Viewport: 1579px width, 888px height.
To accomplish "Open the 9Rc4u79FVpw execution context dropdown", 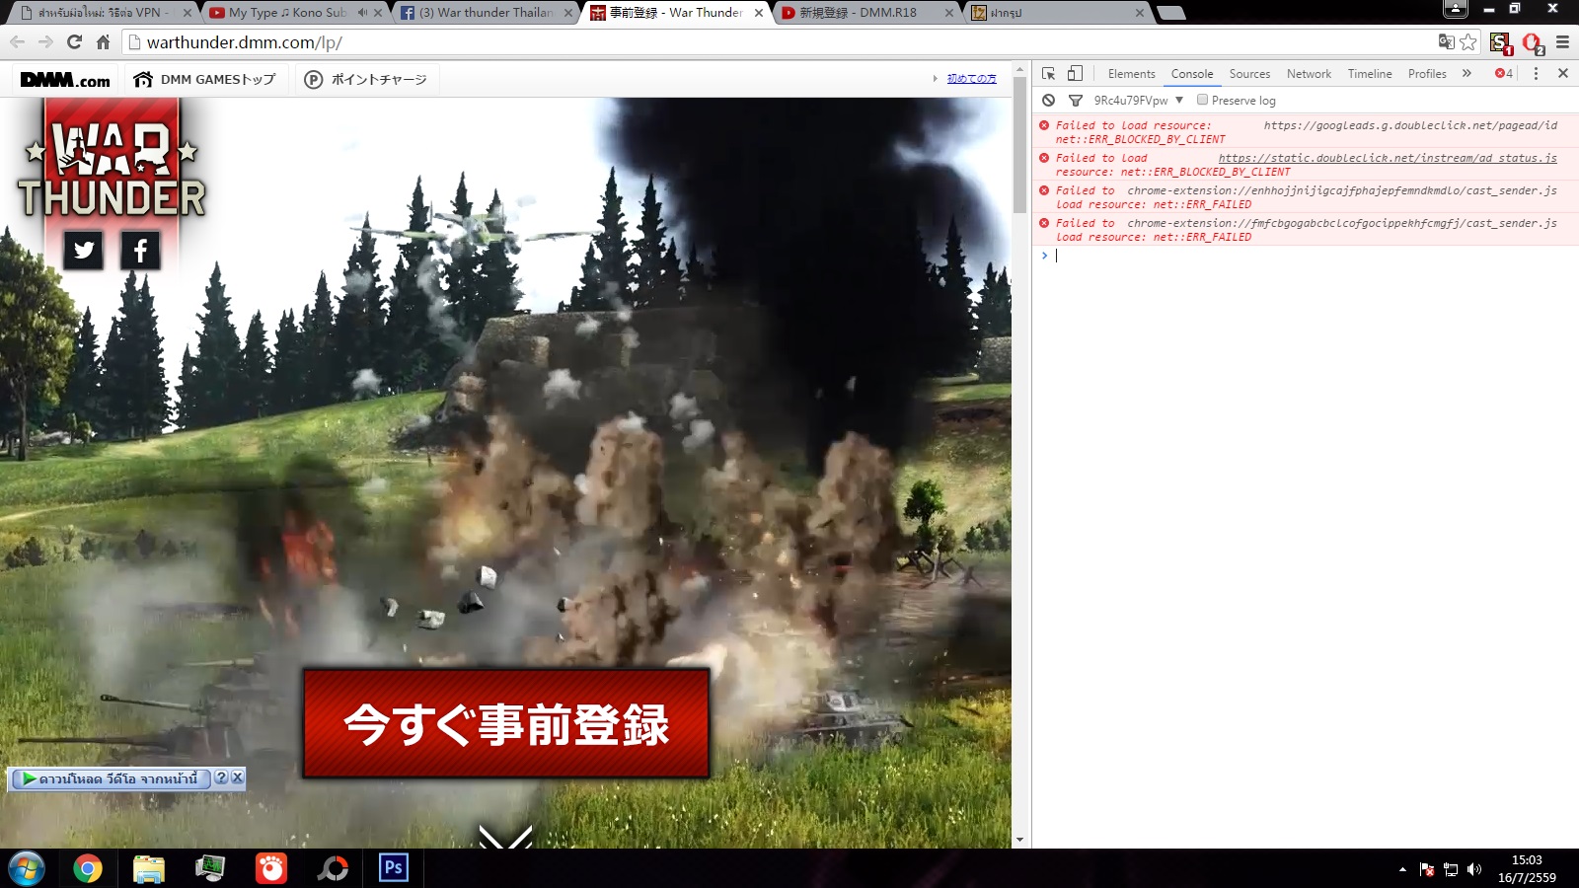I will pyautogui.click(x=1138, y=100).
